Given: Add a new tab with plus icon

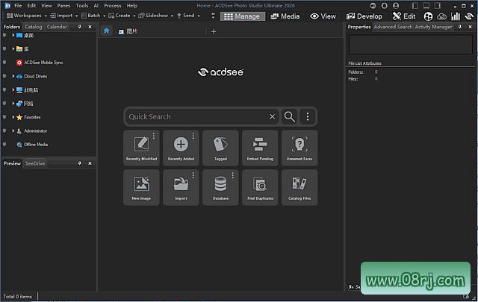Looking at the screenshot, I should [x=214, y=31].
